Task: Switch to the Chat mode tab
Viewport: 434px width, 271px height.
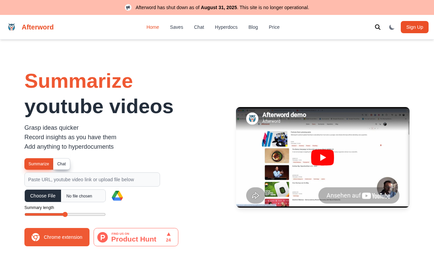Action: coord(62,164)
